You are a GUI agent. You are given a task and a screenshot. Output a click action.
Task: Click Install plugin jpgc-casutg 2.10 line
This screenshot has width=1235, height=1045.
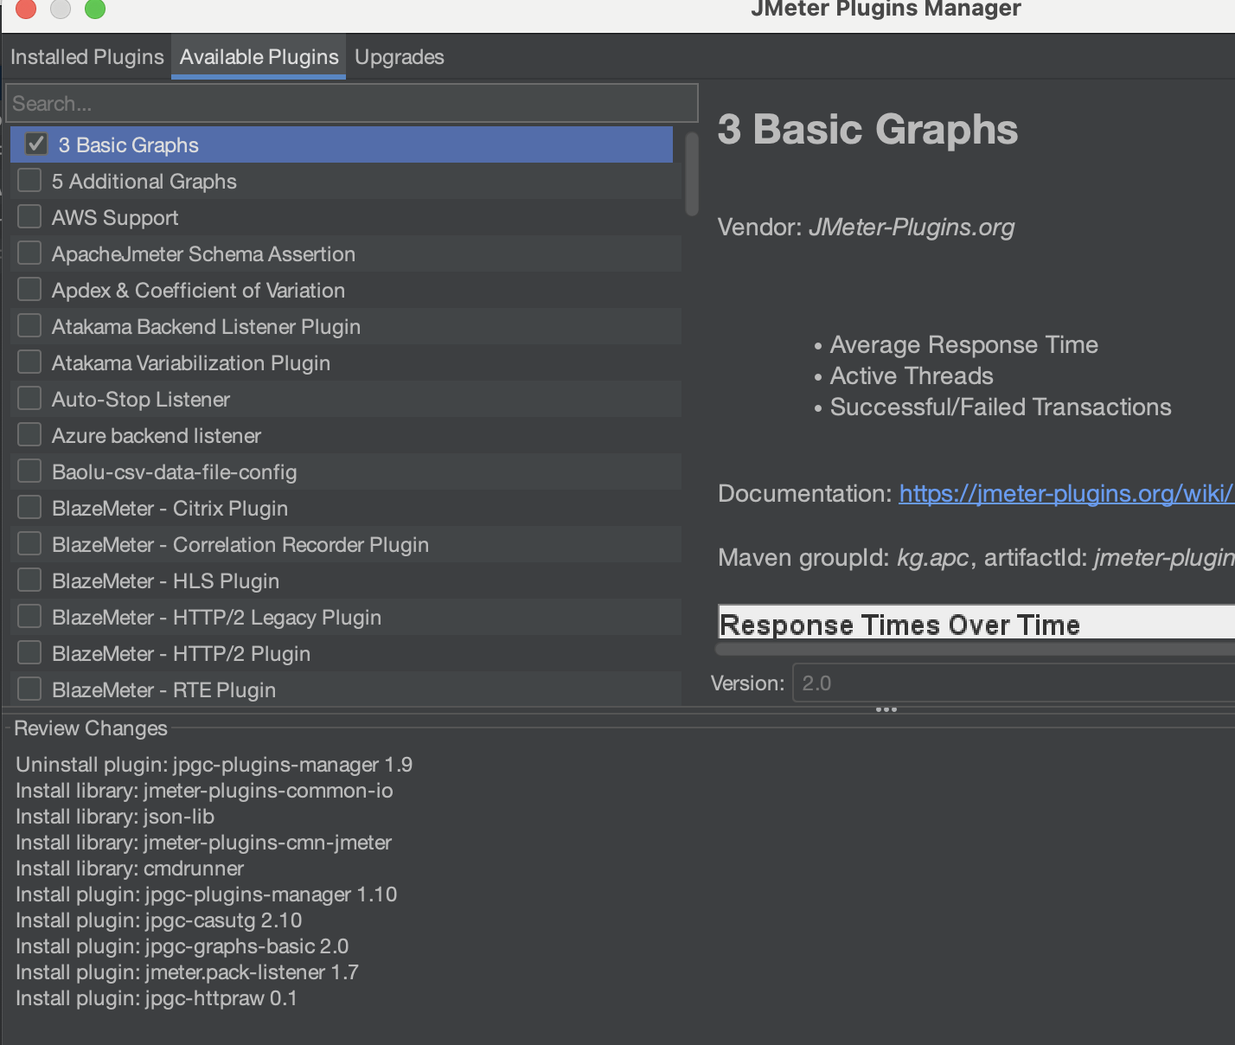coord(159,920)
